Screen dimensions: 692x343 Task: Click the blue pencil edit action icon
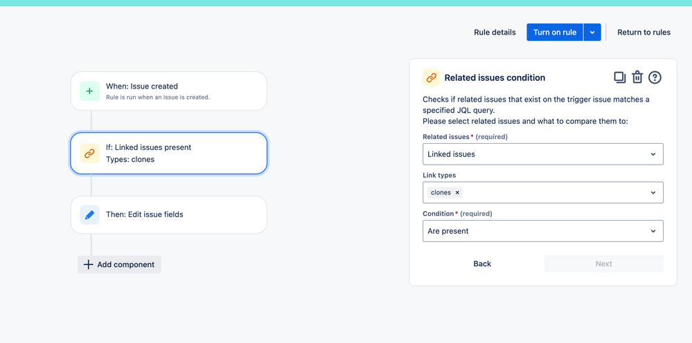[x=89, y=215]
